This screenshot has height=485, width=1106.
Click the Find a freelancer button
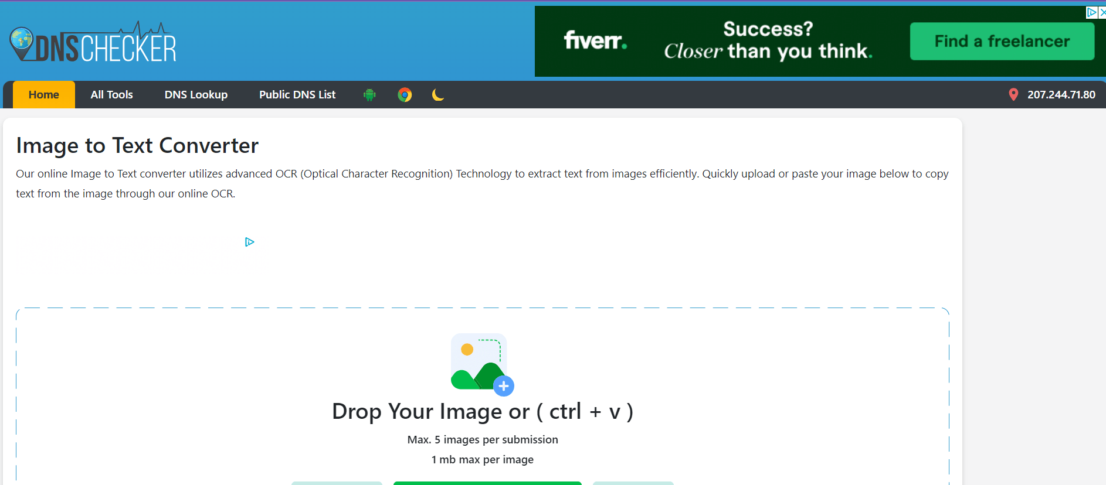(1002, 41)
